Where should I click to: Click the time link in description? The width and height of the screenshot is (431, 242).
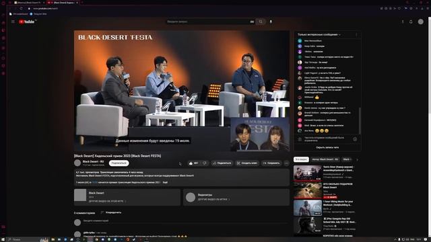click(95, 182)
